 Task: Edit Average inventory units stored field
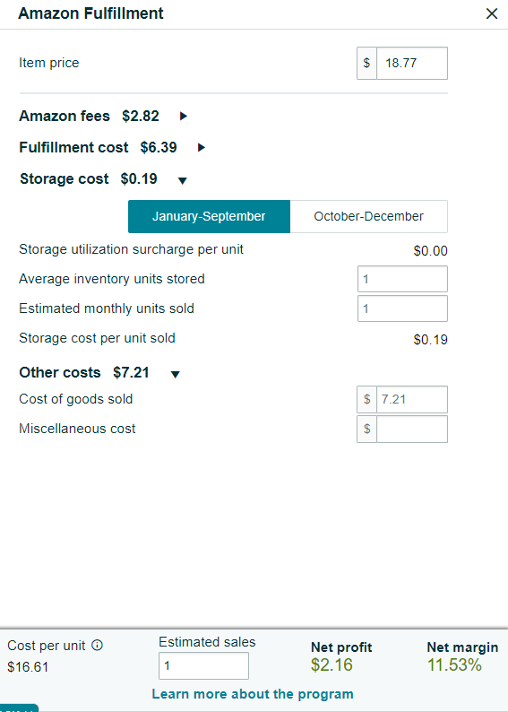pos(402,279)
